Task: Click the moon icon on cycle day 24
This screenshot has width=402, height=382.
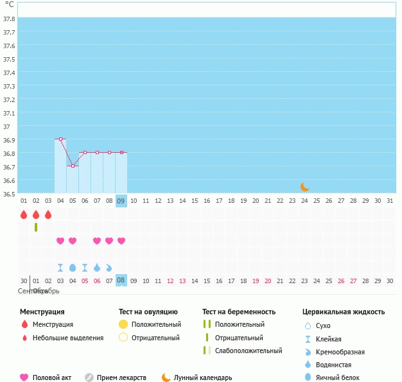Action: 305,187
